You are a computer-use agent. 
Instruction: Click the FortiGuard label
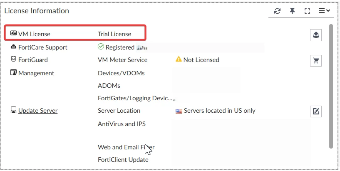point(33,60)
